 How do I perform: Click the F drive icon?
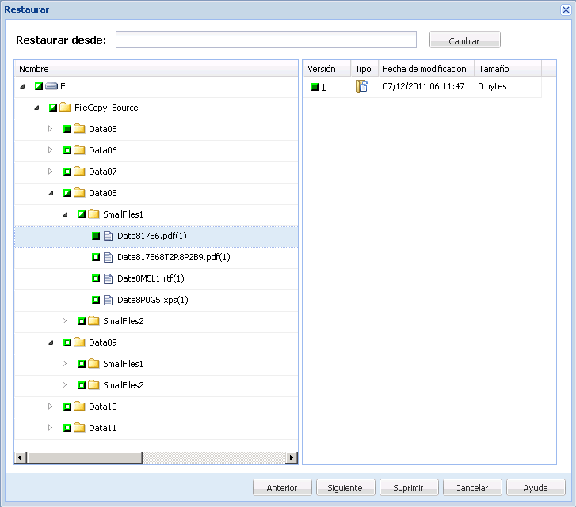51,86
